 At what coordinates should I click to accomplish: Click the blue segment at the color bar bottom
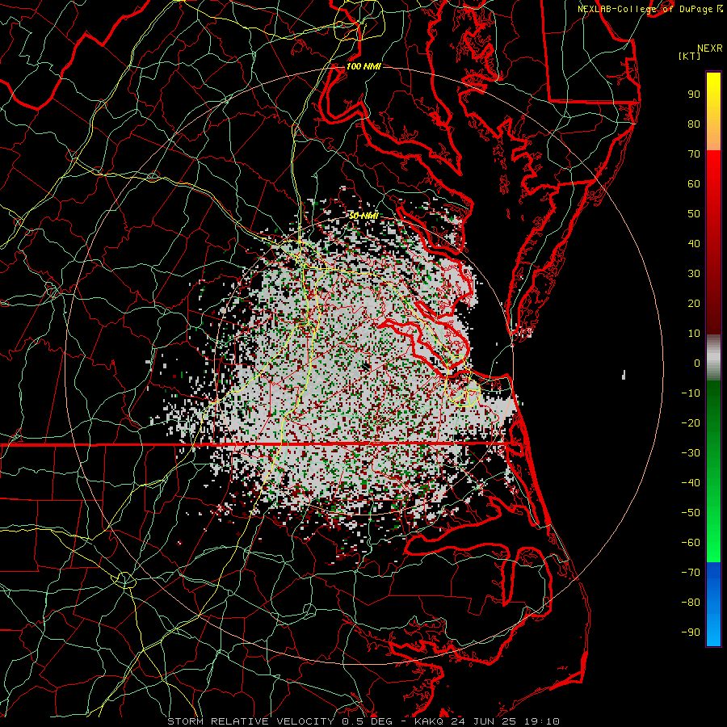tap(713, 604)
